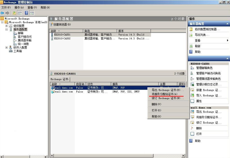
Task: Select the 集线器传输 tree item
Action: pyautogui.click(x=25, y=40)
